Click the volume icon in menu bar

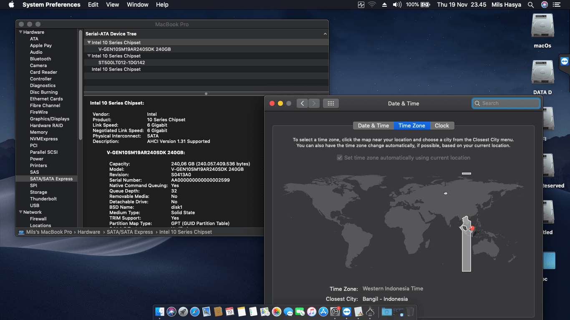[x=397, y=5]
